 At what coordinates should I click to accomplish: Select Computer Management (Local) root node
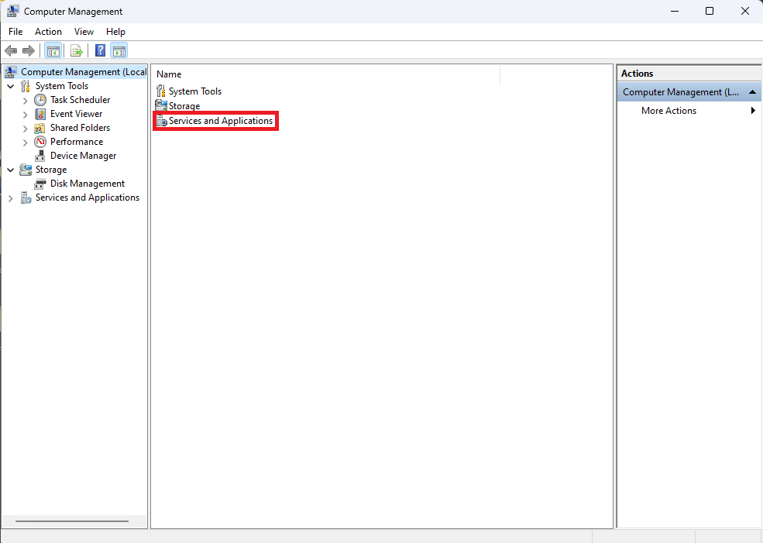click(84, 72)
